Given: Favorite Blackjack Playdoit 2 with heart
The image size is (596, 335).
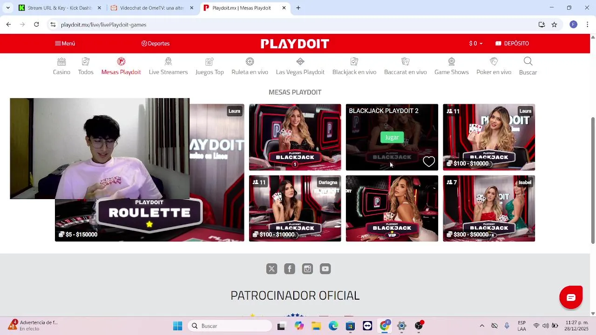Looking at the screenshot, I should [429, 161].
